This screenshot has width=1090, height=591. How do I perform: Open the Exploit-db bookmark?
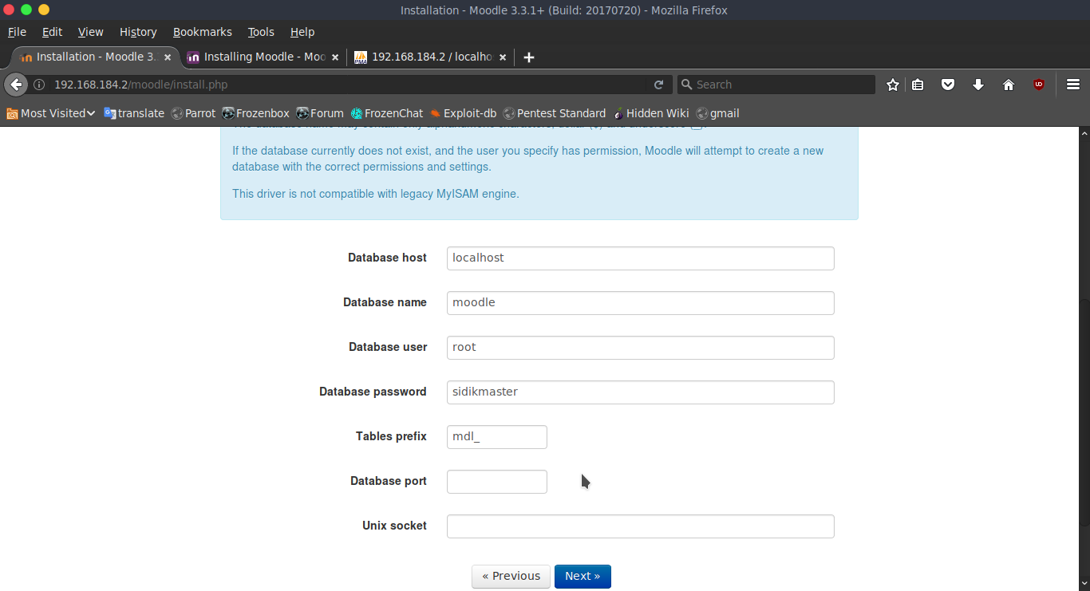[463, 113]
